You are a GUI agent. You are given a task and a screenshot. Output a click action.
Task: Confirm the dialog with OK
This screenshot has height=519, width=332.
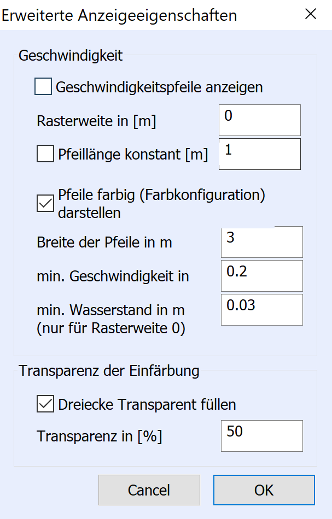point(264,490)
